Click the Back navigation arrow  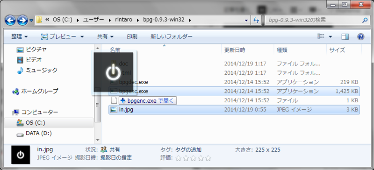coord(10,21)
